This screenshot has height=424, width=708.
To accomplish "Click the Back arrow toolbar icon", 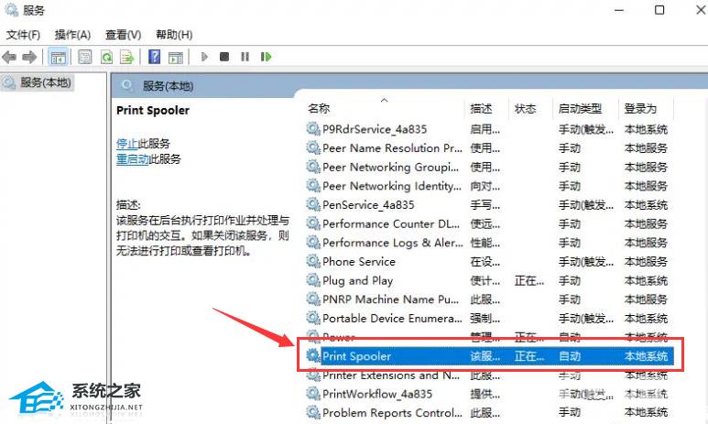I will tap(9, 57).
